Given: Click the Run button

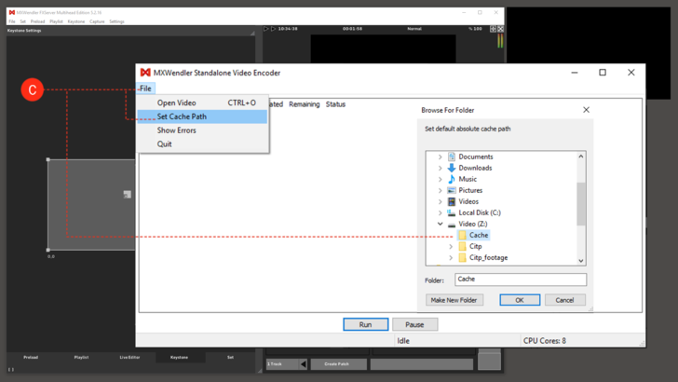Looking at the screenshot, I should 365,324.
